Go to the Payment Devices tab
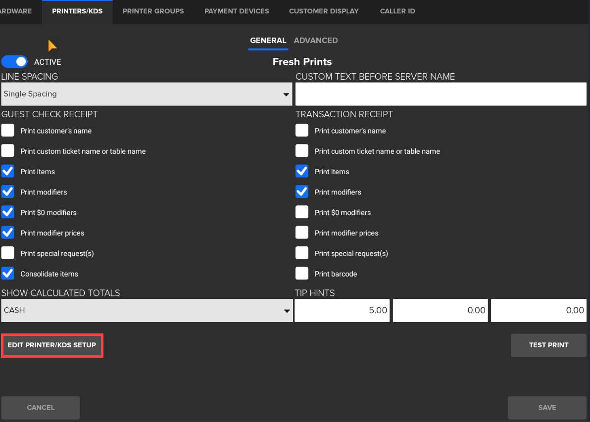Image resolution: width=590 pixels, height=422 pixels. pyautogui.click(x=237, y=11)
